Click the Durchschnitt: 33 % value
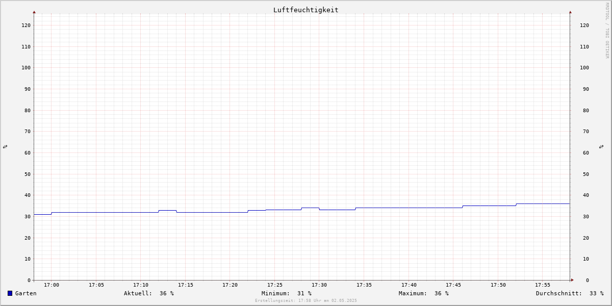Screen dimensions: 612x306 570,293
